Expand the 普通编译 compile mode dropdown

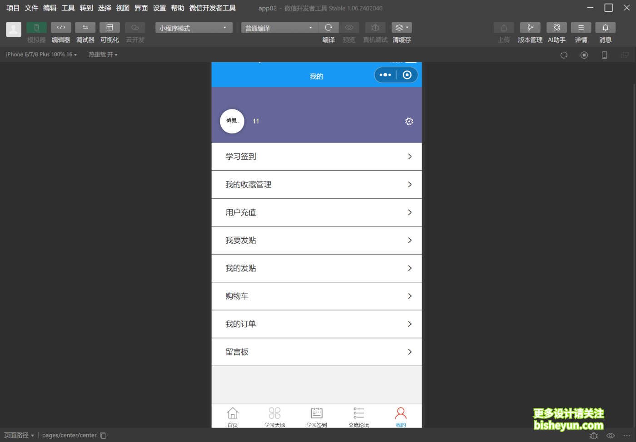click(x=279, y=27)
